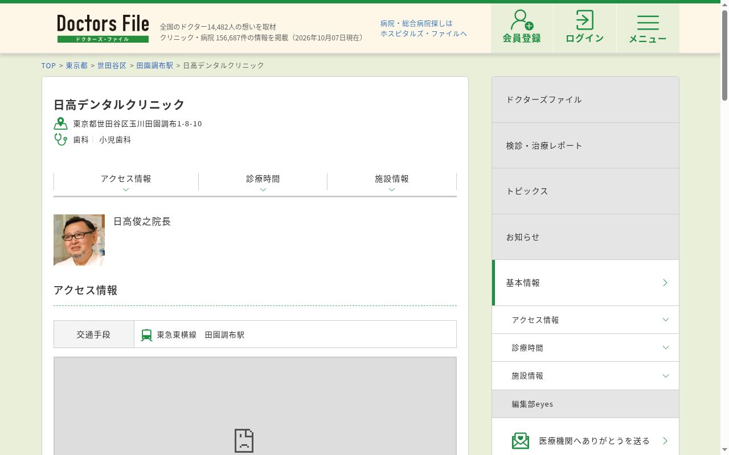This screenshot has height=455, width=729.
Task: Expand 施設情報 in the sidebar
Action: (585, 375)
